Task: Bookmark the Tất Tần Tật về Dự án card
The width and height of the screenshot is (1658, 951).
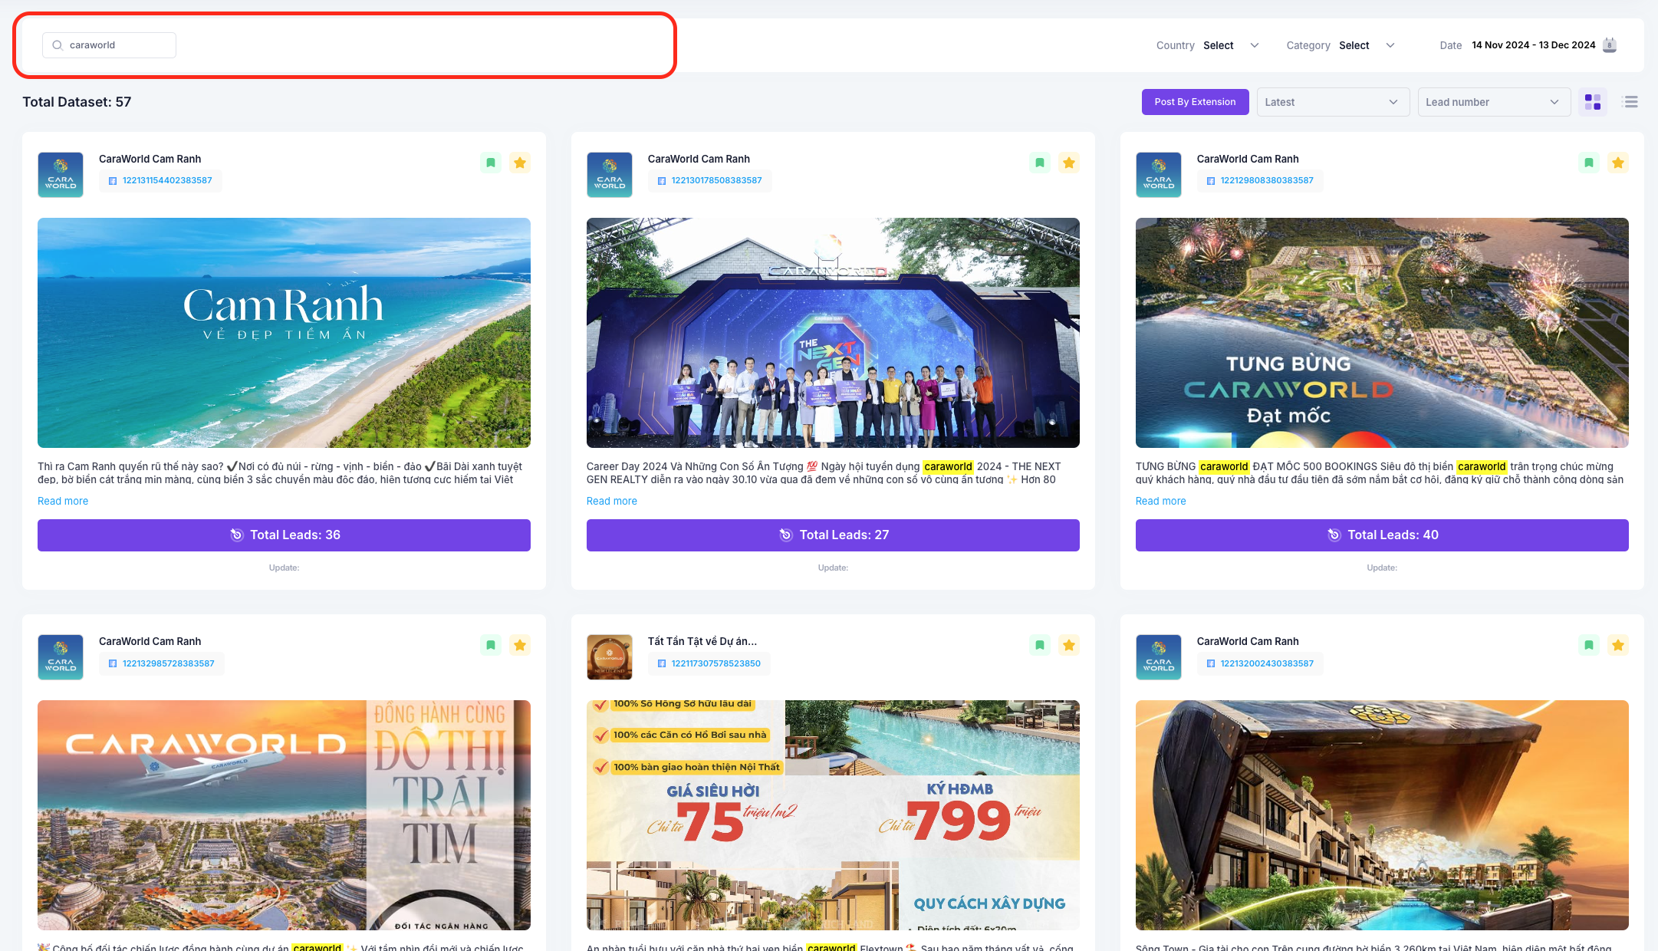Action: [1040, 645]
